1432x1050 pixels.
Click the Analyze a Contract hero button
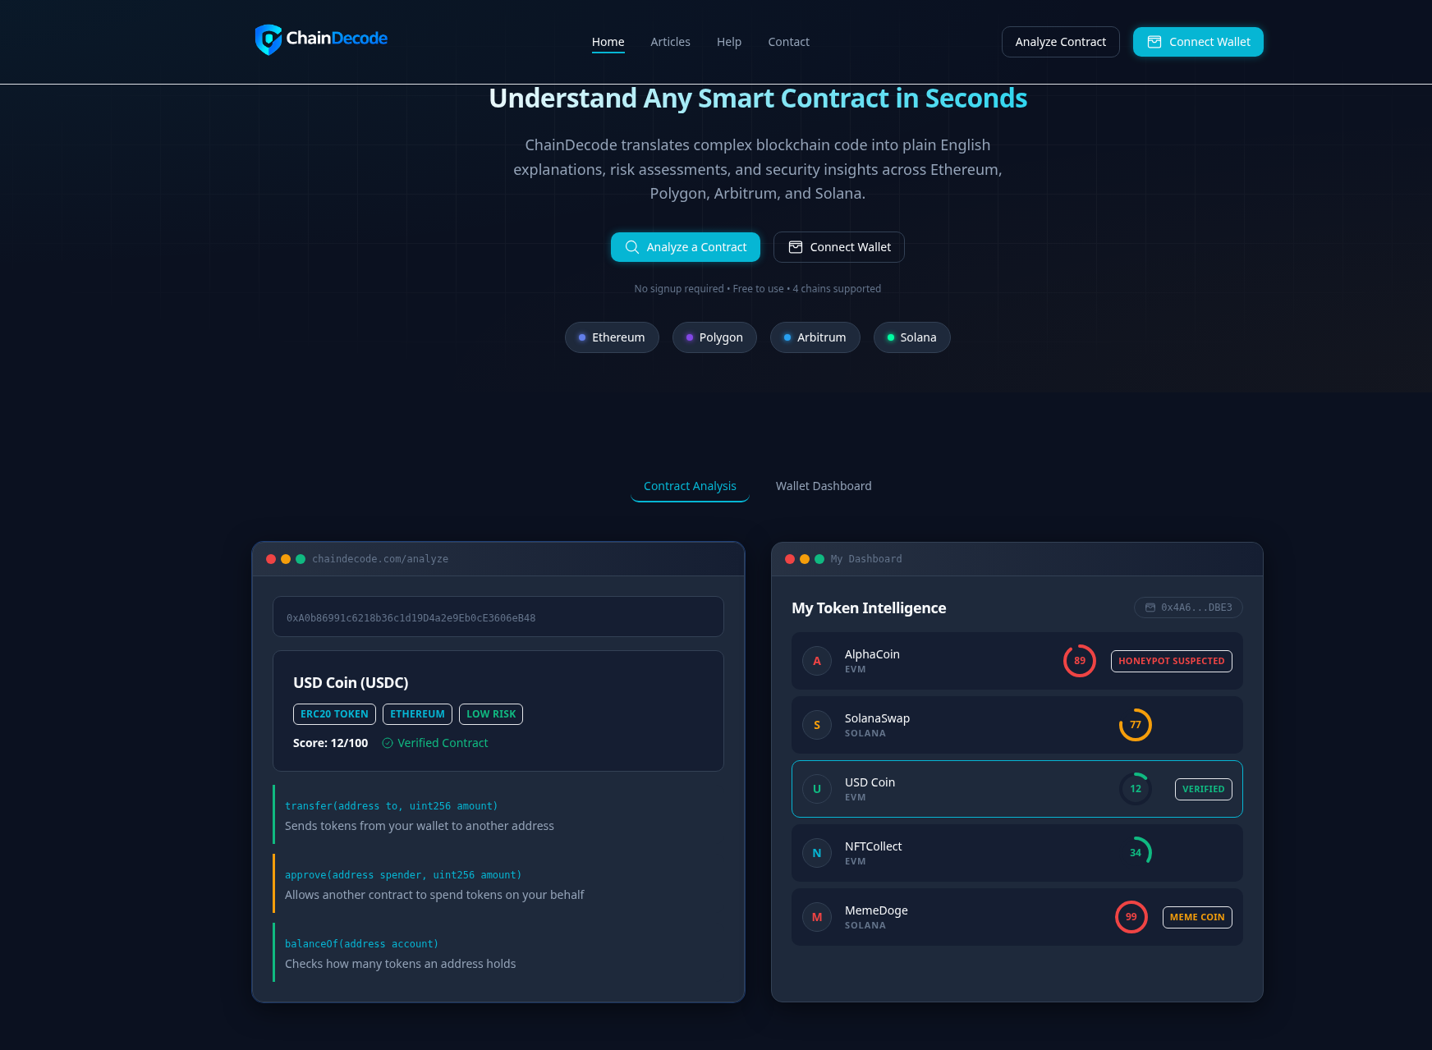(x=686, y=247)
